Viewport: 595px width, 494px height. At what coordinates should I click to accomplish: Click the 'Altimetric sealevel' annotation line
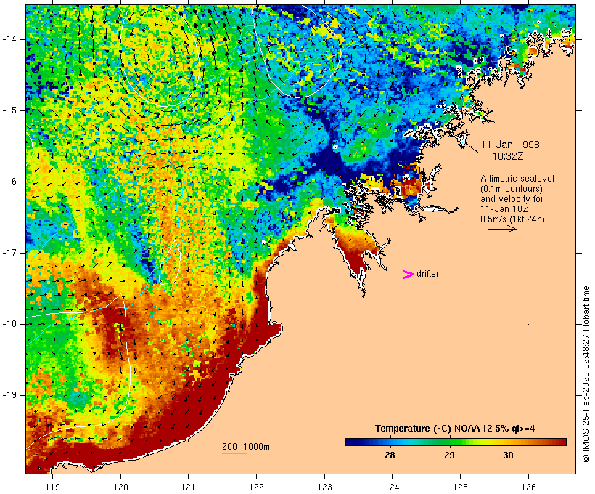517,179
